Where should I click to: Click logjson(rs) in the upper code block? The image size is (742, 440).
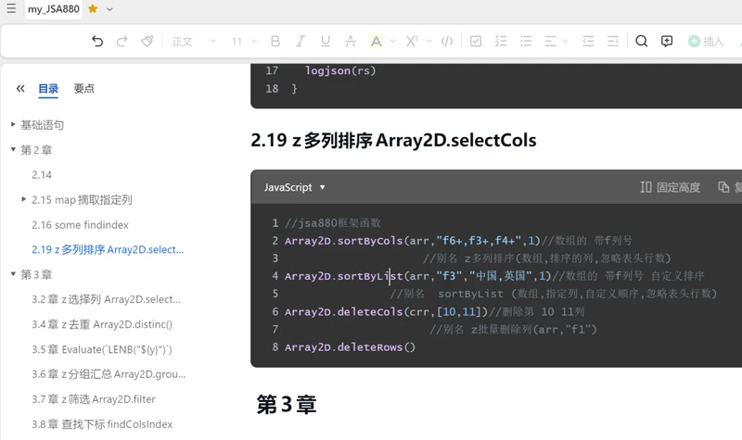pyautogui.click(x=340, y=70)
